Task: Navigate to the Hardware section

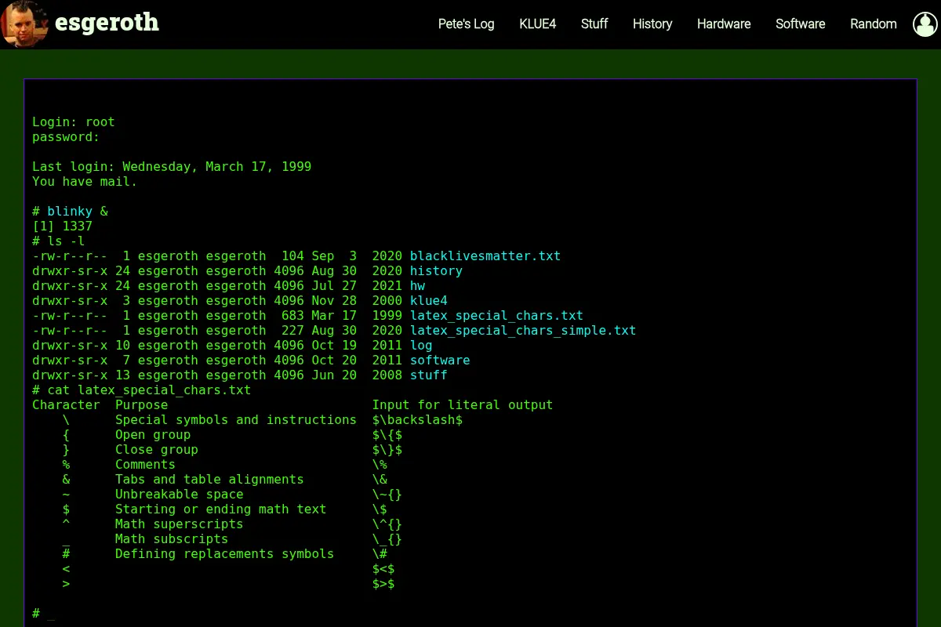Action: 724,24
